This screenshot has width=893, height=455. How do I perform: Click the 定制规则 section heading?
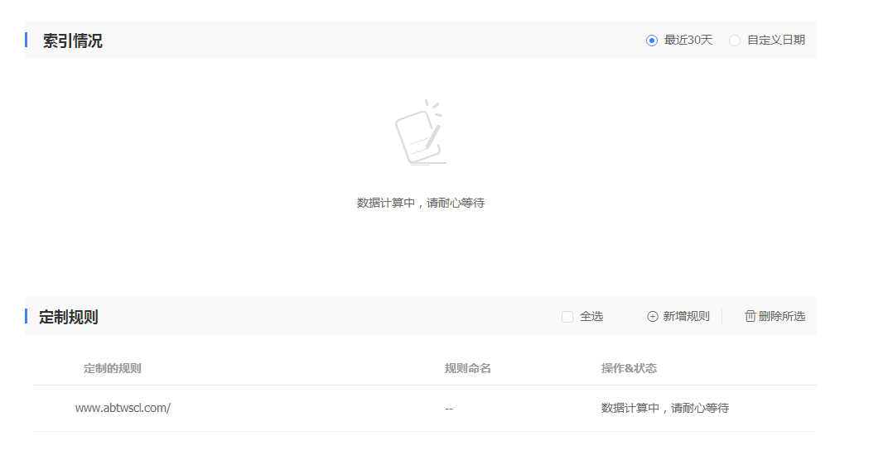(68, 317)
